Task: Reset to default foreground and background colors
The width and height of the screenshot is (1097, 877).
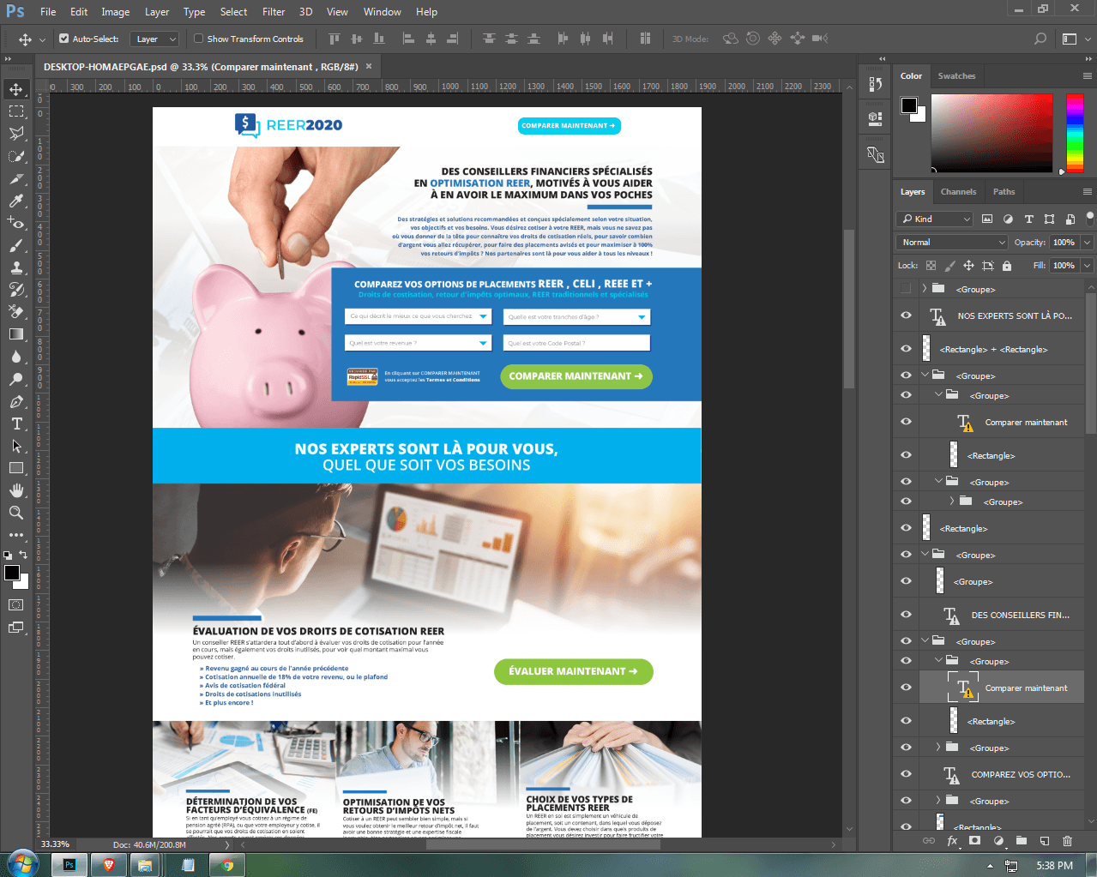Action: pos(8,555)
